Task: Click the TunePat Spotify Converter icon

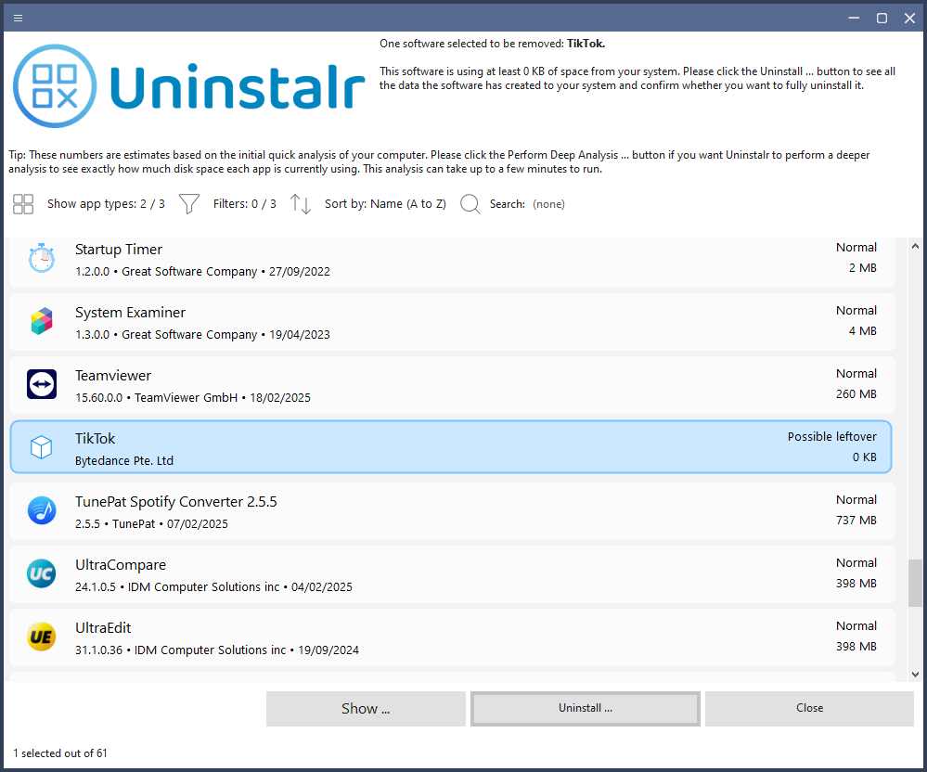Action: 42,510
